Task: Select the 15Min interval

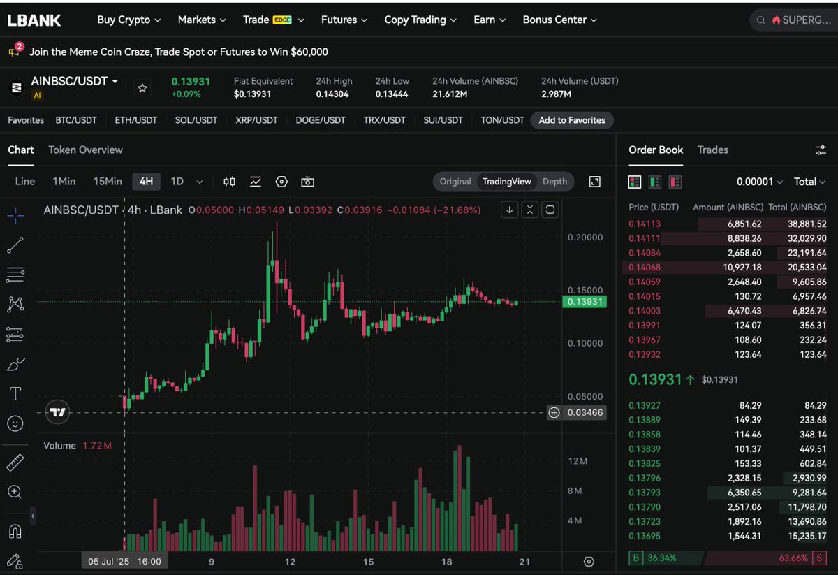Action: (108, 182)
